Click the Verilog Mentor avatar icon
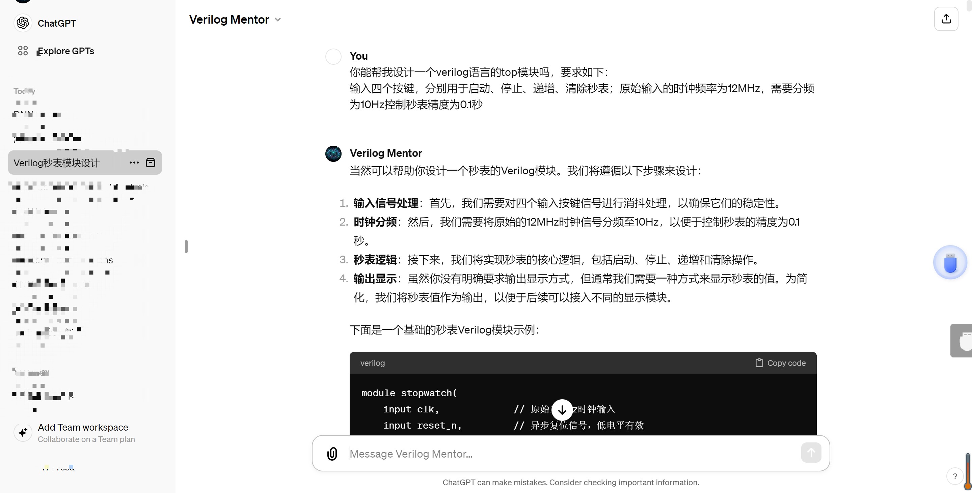972x493 pixels. point(333,154)
